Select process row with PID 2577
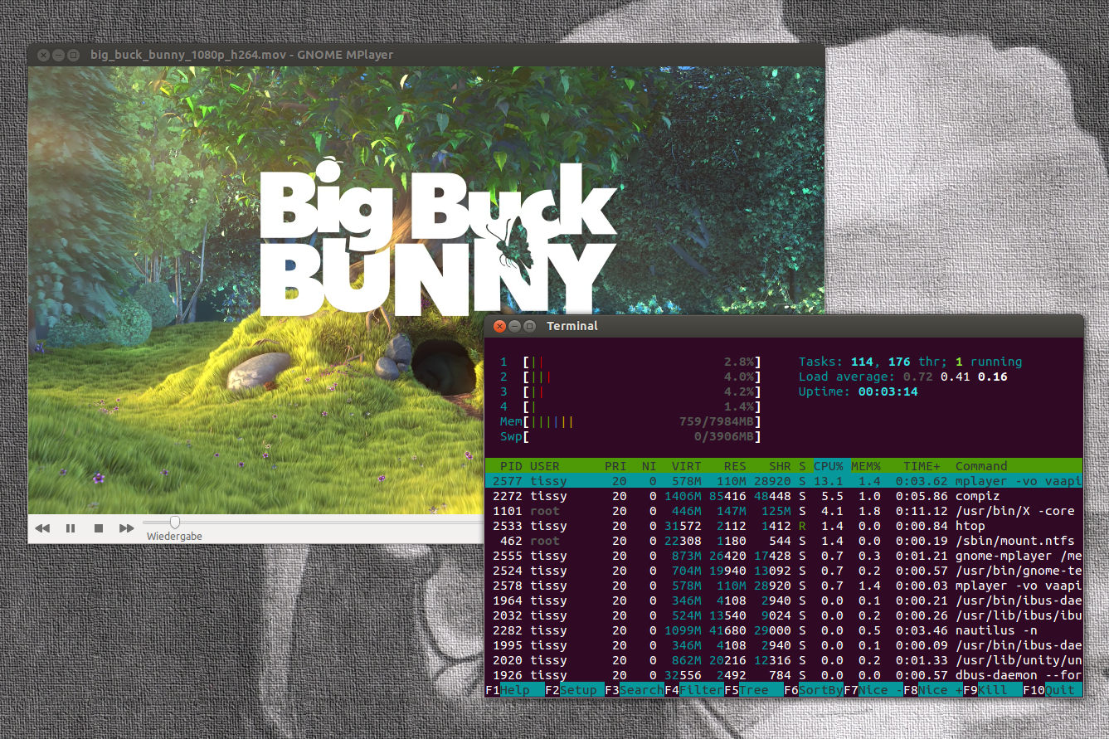The height and width of the screenshot is (739, 1109). (784, 481)
